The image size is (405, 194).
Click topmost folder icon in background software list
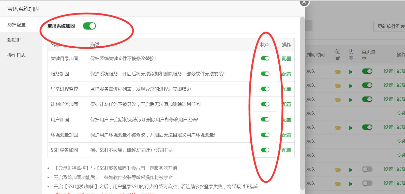338,72
